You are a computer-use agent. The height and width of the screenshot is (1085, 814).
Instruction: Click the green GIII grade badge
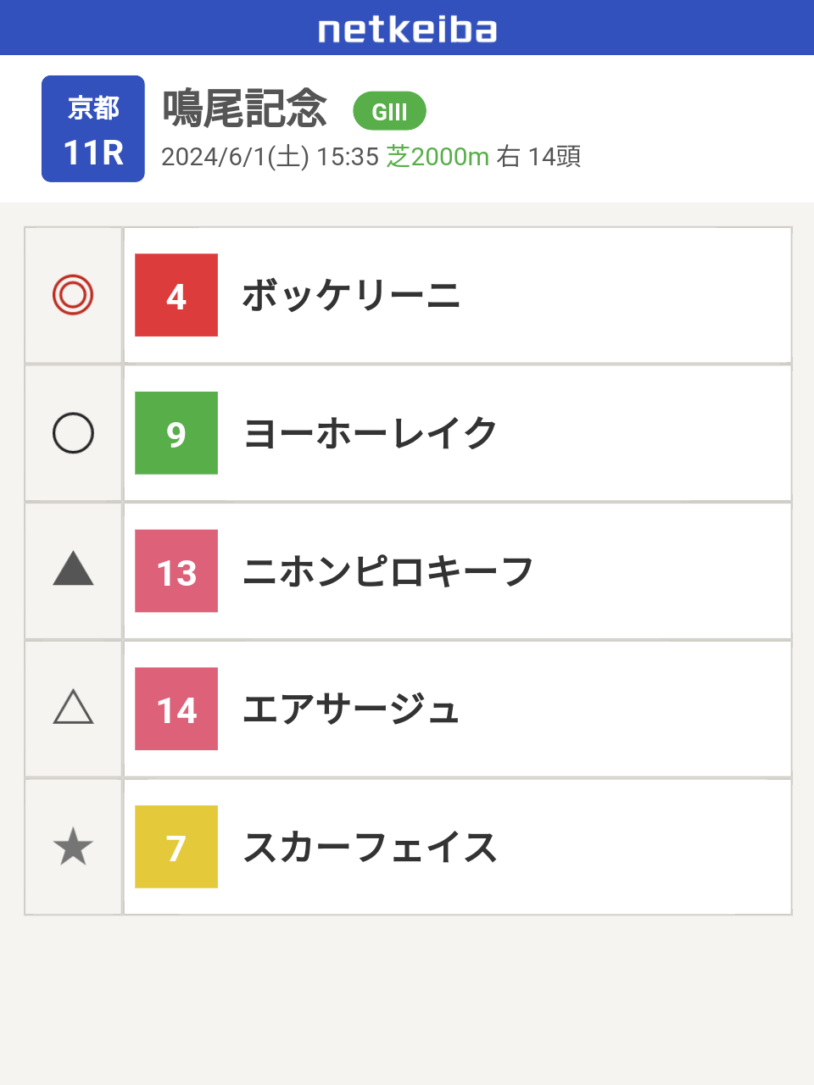tap(389, 111)
